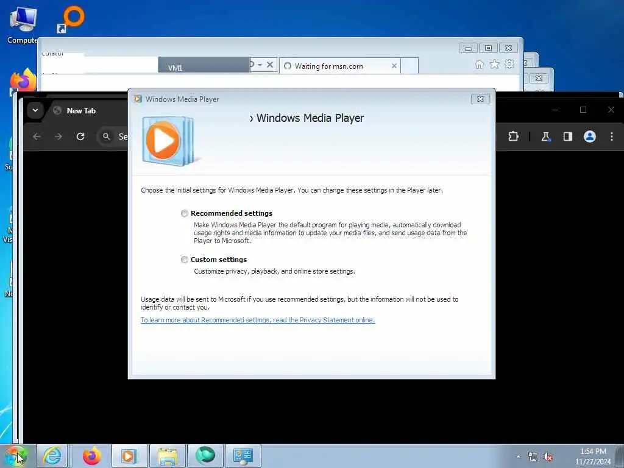Click the Show desktop strip in the taskbar
This screenshot has width=624, height=468.
point(620,456)
